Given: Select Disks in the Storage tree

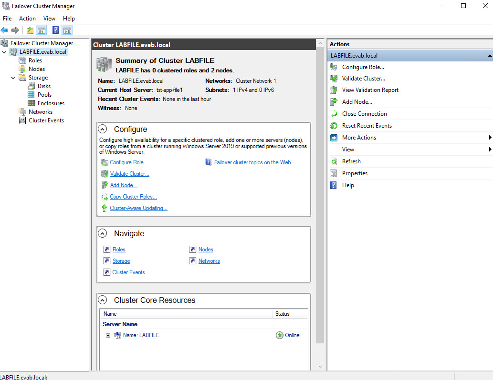Looking at the screenshot, I should (x=44, y=86).
